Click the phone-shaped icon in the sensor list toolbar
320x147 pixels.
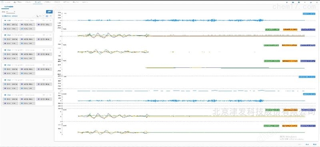[x=37, y=16]
